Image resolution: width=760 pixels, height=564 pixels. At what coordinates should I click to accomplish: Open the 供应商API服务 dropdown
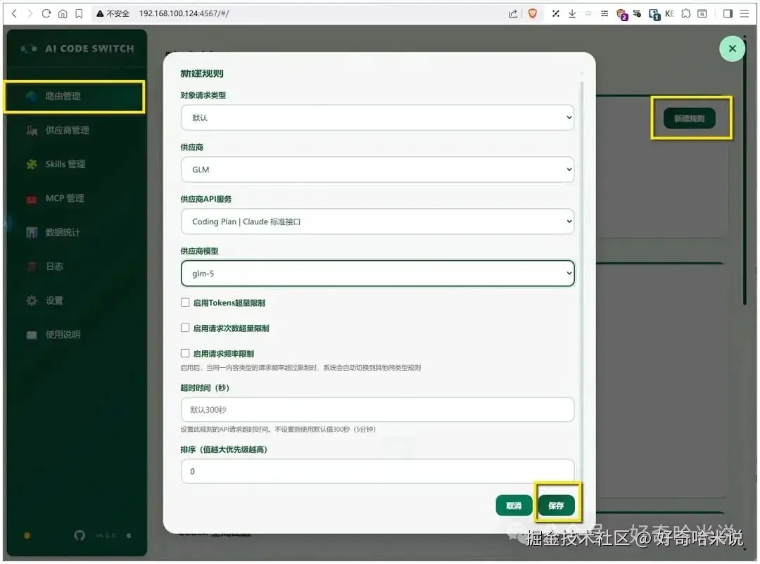[x=378, y=222]
